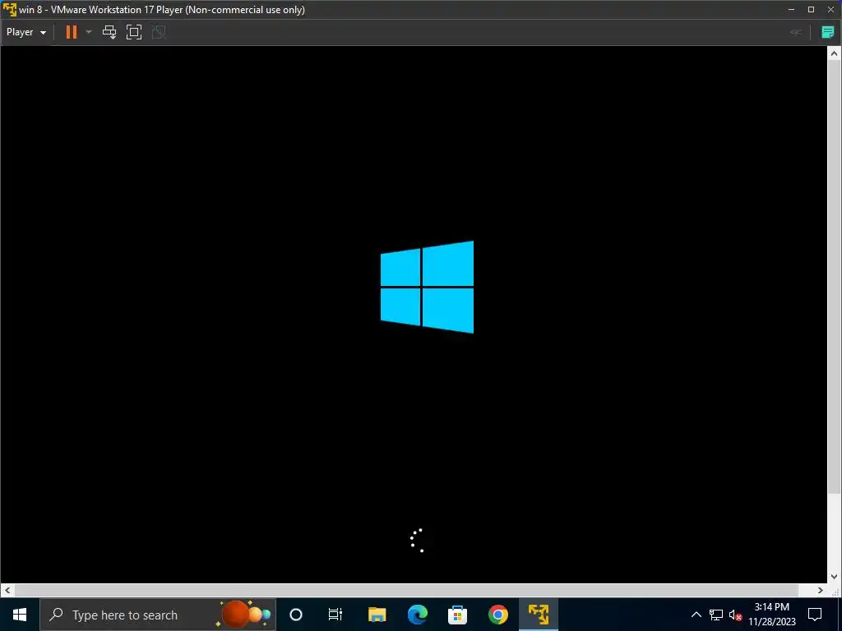The width and height of the screenshot is (842, 631).
Task: Click the muted volume tray icon
Action: point(735,615)
